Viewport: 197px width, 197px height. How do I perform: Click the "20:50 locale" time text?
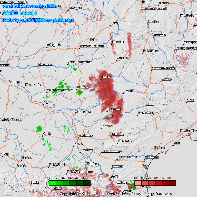pos(20,13)
